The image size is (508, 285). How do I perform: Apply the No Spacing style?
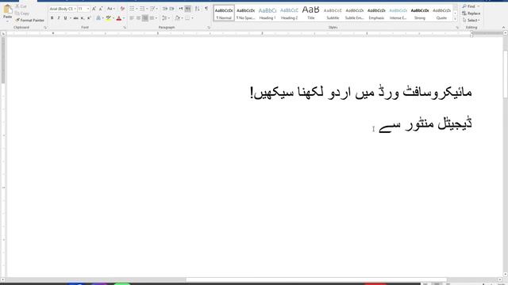245,13
